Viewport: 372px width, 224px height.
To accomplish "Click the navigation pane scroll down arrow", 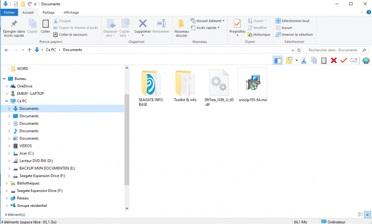I will click(127, 208).
